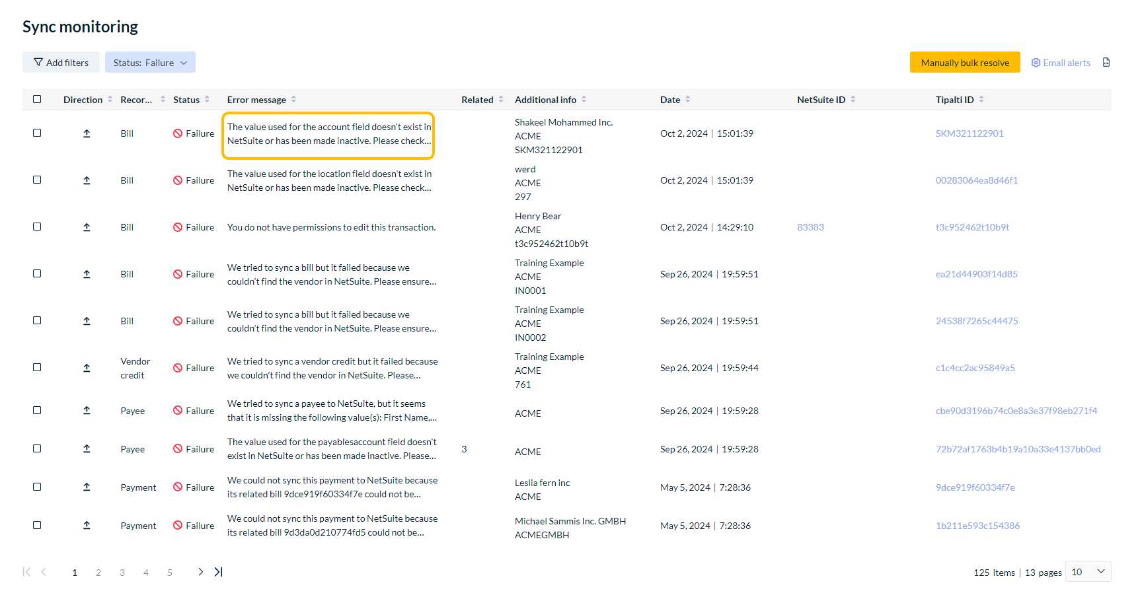Click the filter funnel icon in Add filters
Image resolution: width=1142 pixels, height=599 pixels.
click(39, 61)
